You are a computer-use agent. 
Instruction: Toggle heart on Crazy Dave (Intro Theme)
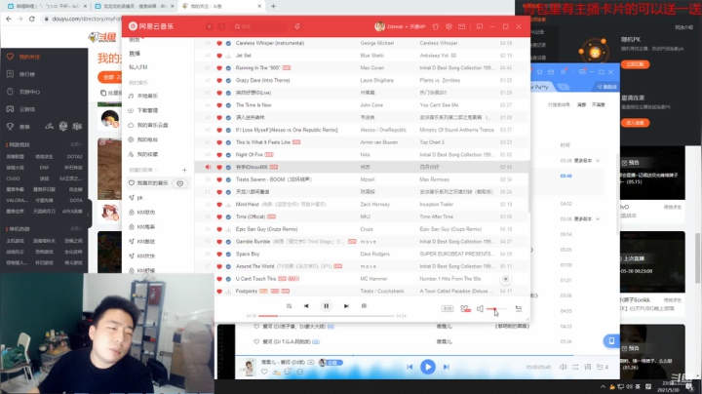pos(219,81)
